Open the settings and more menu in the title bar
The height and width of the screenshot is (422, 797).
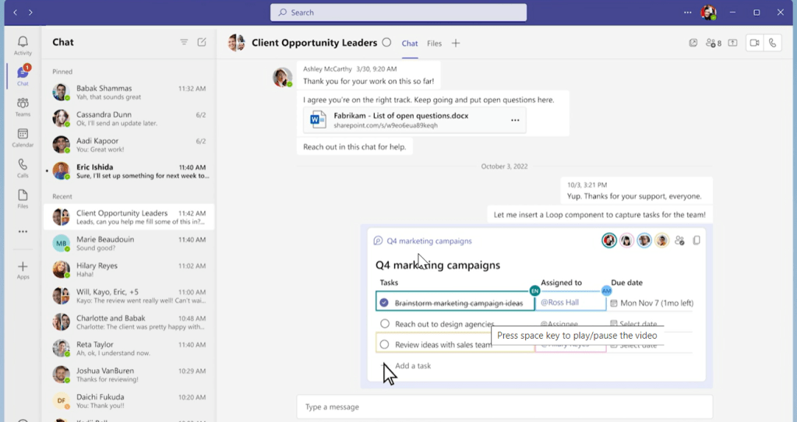687,12
